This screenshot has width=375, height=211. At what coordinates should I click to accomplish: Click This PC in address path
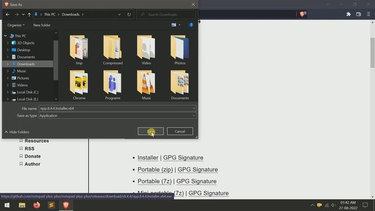click(50, 15)
